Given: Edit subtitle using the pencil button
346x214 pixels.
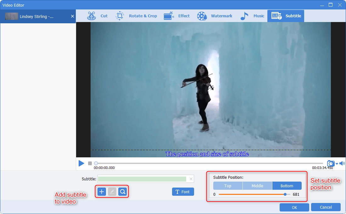Looking at the screenshot, I should pos(112,192).
